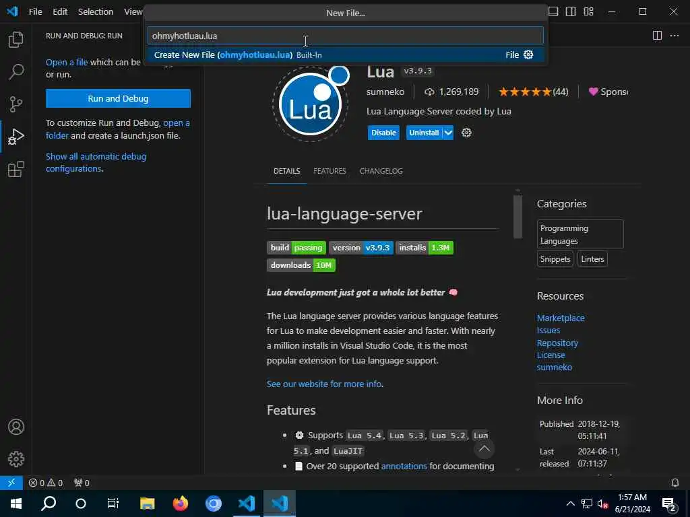
Task: Open the License resource link
Action: [551, 355]
